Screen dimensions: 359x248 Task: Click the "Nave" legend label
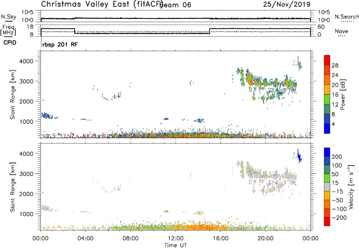tap(341, 31)
